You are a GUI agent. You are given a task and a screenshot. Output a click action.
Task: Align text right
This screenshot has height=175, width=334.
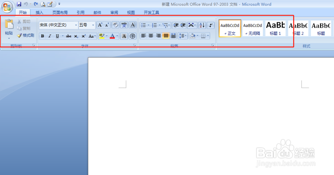click(158, 36)
